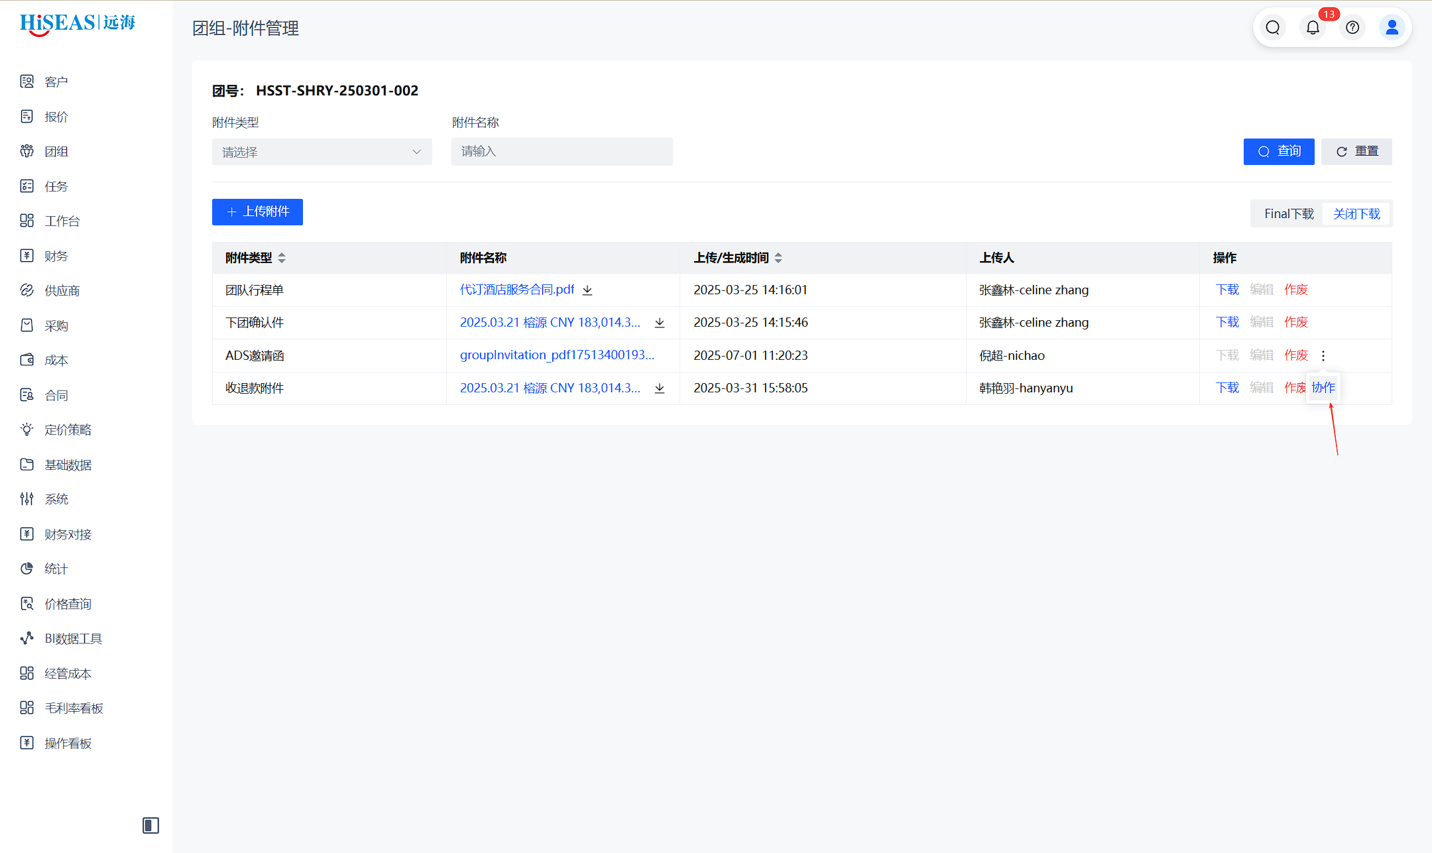Click the 附件名称 input field
Image resolution: width=1432 pixels, height=853 pixels.
tap(562, 152)
